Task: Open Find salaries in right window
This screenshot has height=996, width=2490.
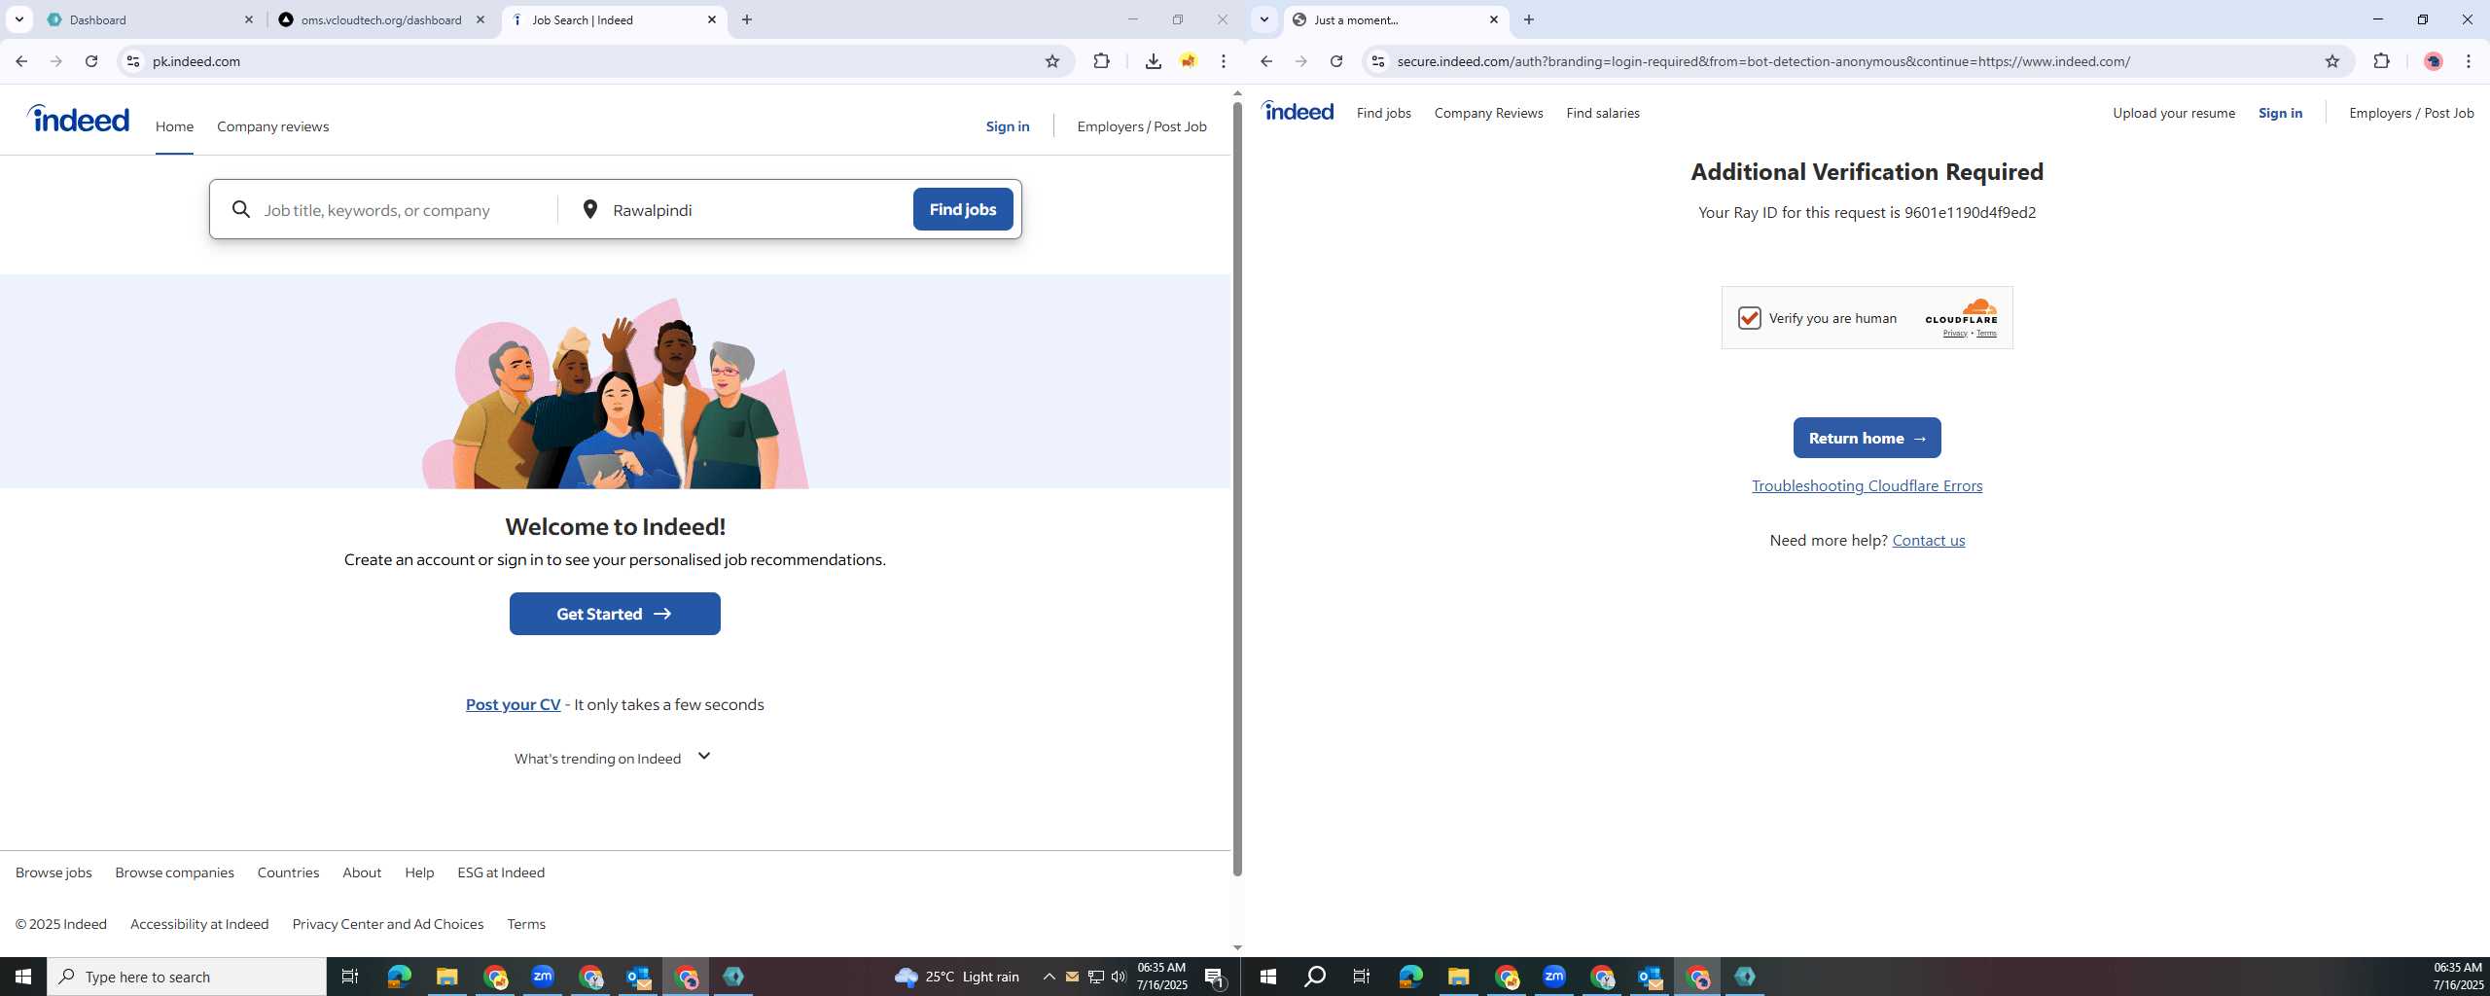Action: 1602,113
